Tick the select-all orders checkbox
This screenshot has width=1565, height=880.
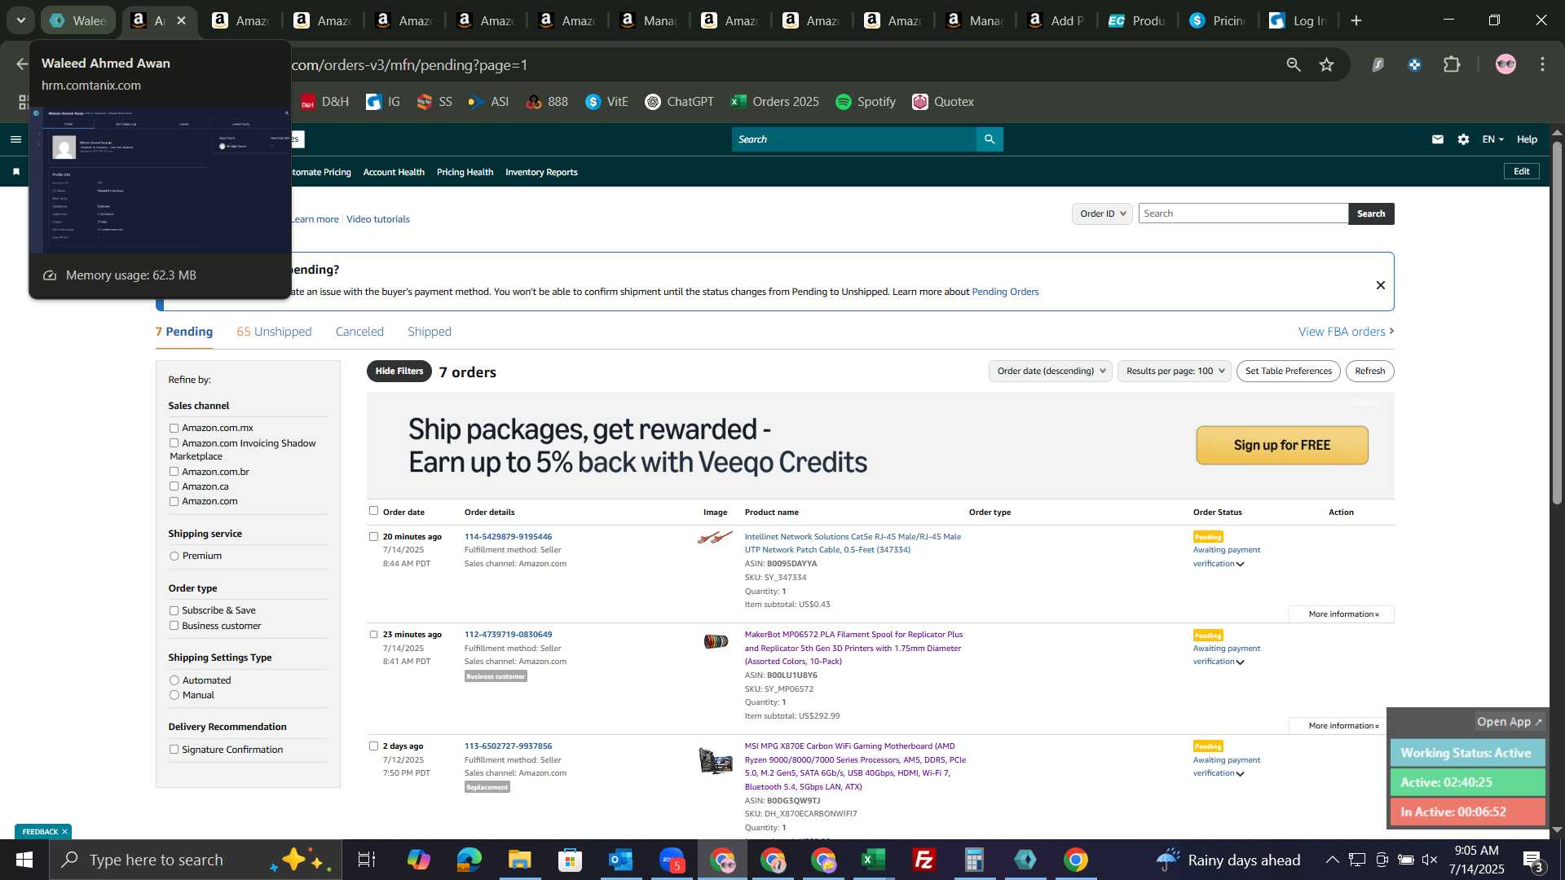click(373, 511)
